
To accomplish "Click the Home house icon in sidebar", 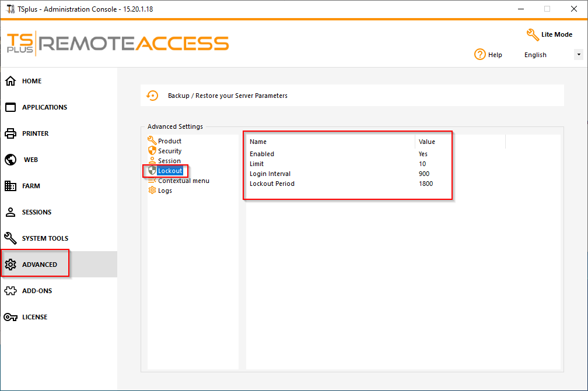I will pos(10,81).
